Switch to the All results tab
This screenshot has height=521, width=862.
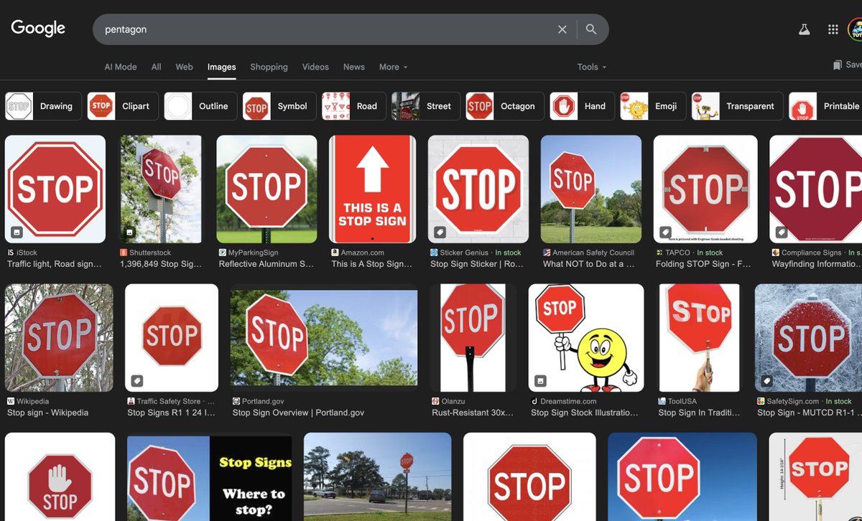156,67
